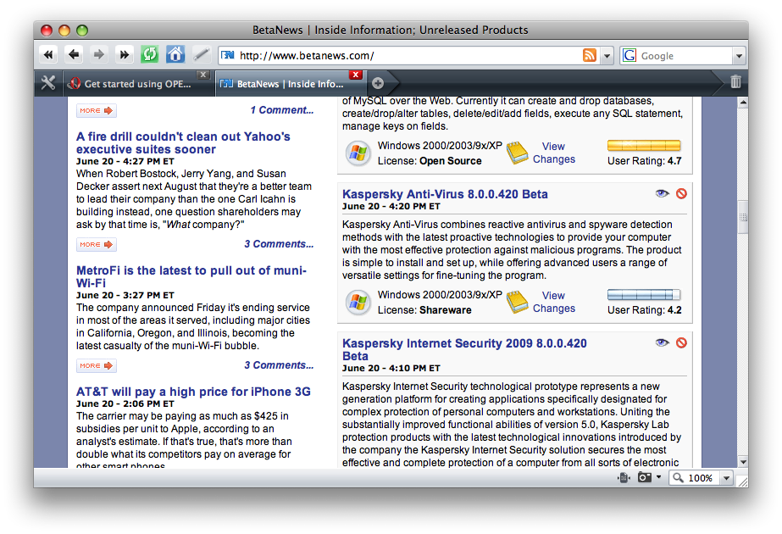This screenshot has height=534, width=782.
Task: Reload the page with green refresh icon
Action: click(150, 54)
